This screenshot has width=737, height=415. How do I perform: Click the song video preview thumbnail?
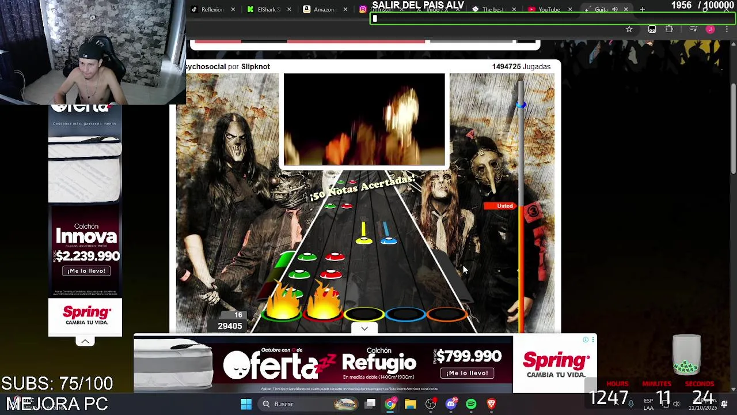pyautogui.click(x=364, y=119)
